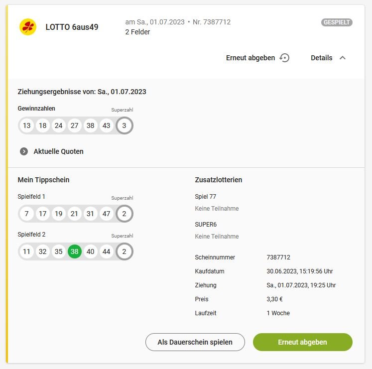372x369 pixels.
Task: Click the replay icon beside Erneut abgeben
Action: [x=284, y=58]
